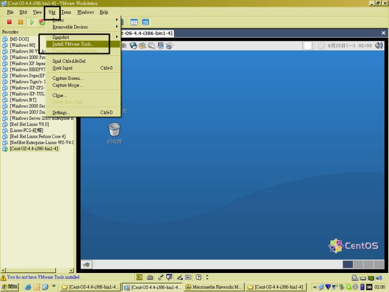
Task: Open the Team menu
Action: (66, 12)
